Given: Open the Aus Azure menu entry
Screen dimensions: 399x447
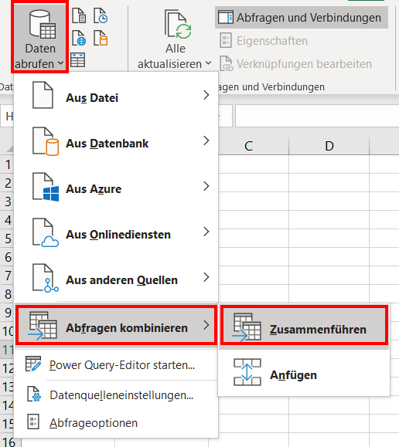Looking at the screenshot, I should (116, 187).
